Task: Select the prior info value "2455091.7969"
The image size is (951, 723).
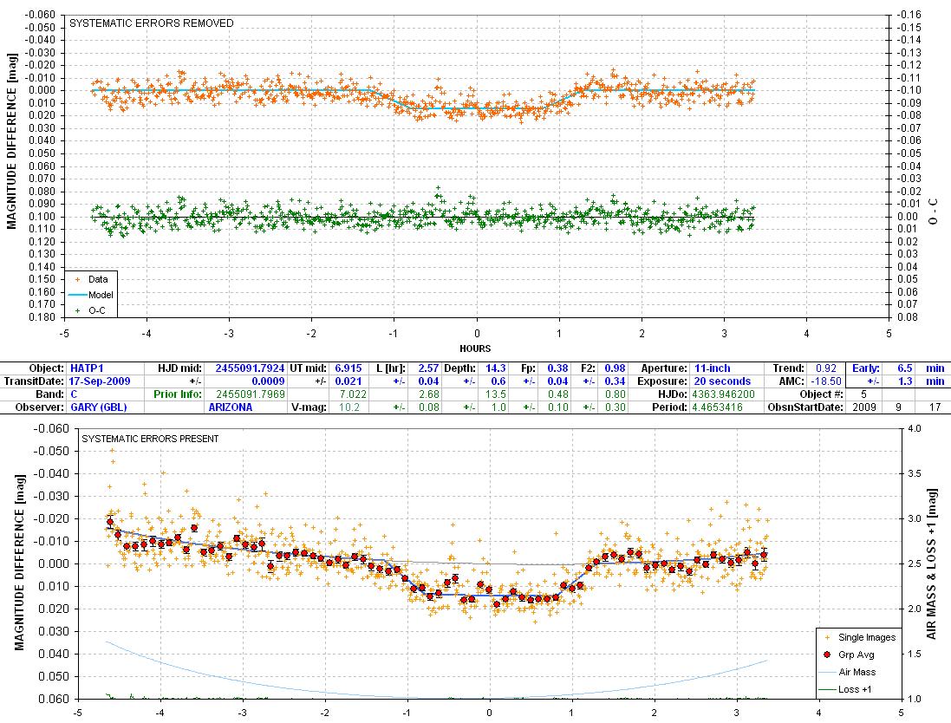Action: 251,394
